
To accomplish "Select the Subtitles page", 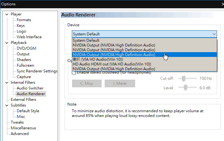I will click(18, 105).
